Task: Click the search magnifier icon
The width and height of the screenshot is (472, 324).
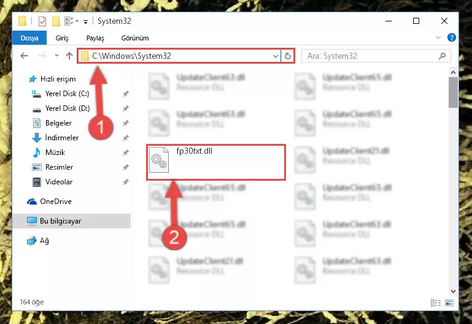Action: pyautogui.click(x=442, y=56)
